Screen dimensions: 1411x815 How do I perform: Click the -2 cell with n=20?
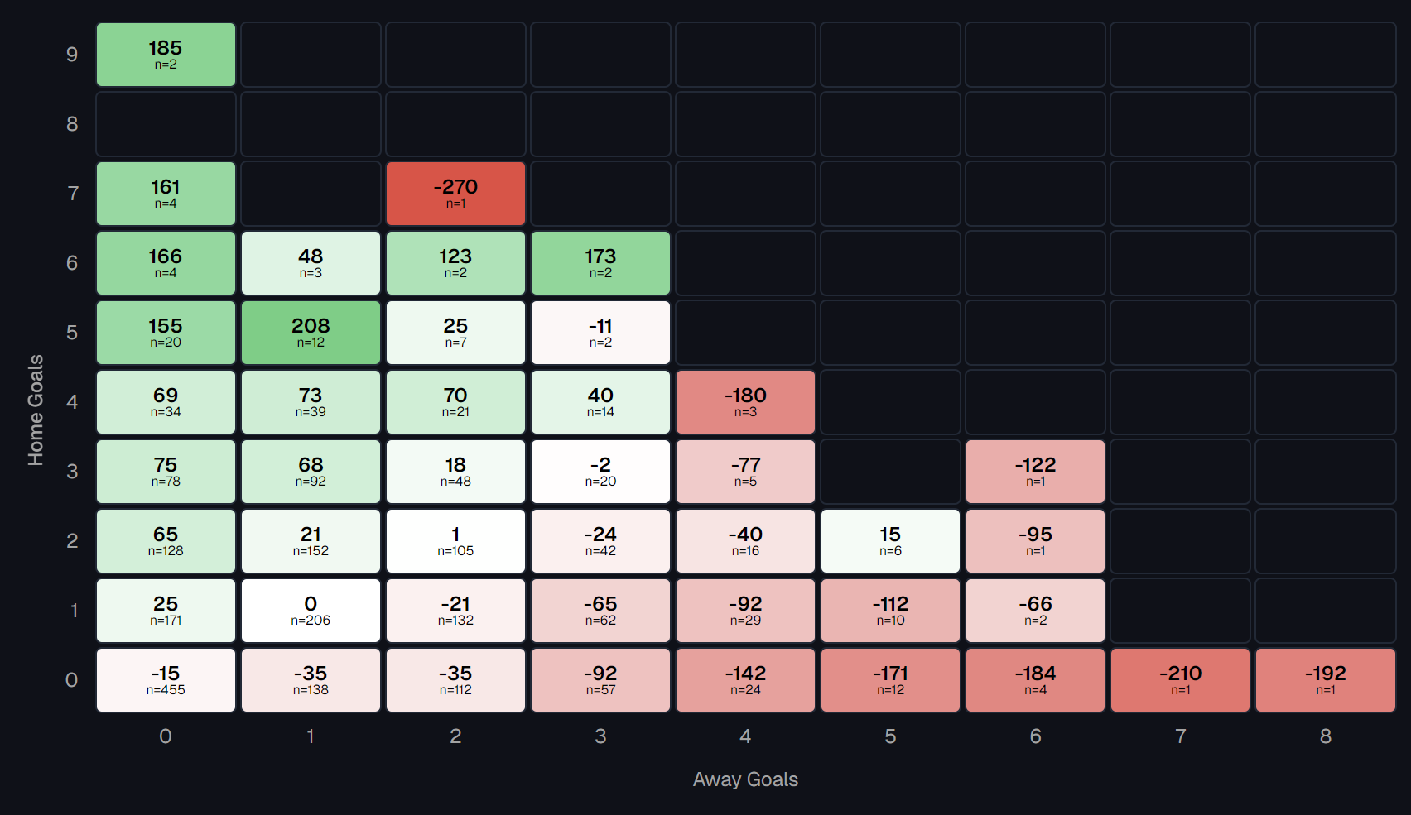tap(600, 472)
